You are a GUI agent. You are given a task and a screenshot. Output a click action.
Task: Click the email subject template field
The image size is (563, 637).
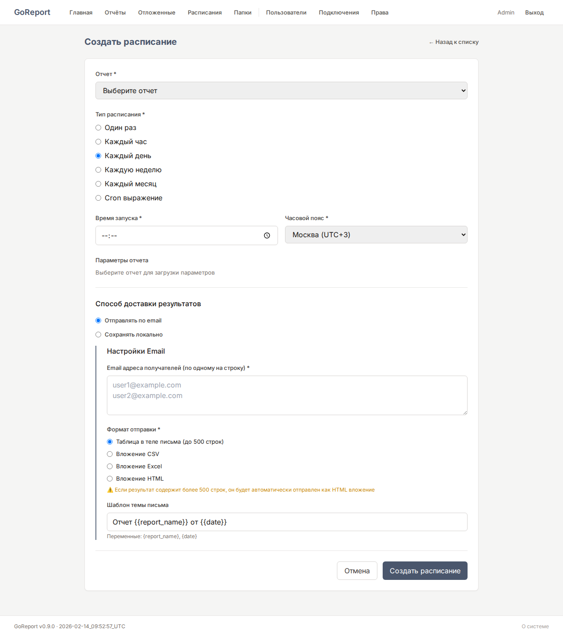click(287, 522)
